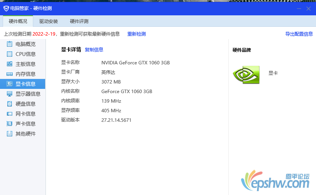
Task: Open 主板信息 in the sidebar
Action: [x=23, y=64]
